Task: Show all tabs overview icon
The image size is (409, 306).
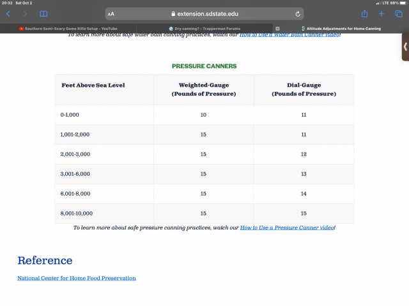Action: click(x=399, y=13)
